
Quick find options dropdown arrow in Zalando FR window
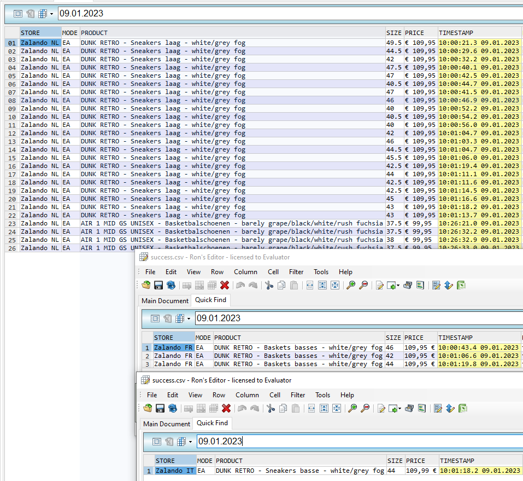click(x=189, y=318)
